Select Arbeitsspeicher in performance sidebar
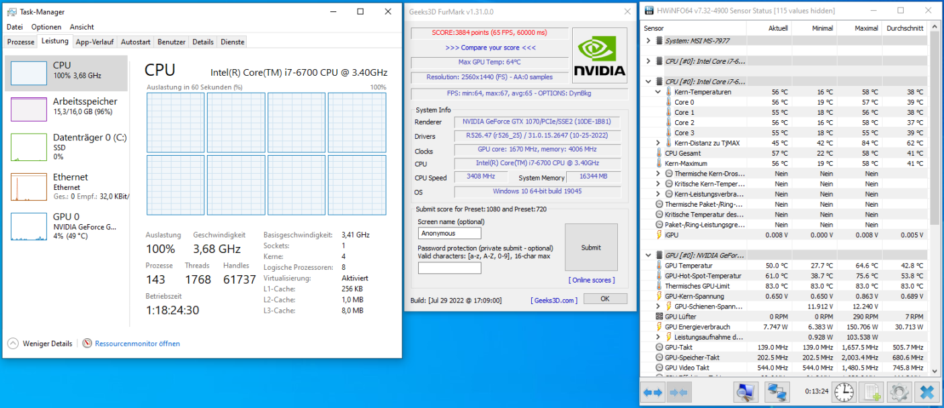Viewport: 944px width, 408px height. coord(66,109)
